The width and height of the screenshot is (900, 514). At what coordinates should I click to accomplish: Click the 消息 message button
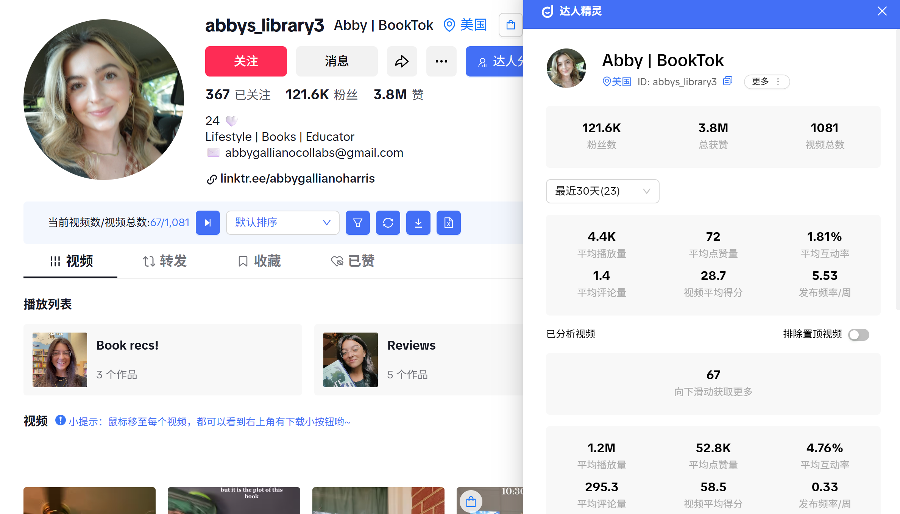[337, 61]
